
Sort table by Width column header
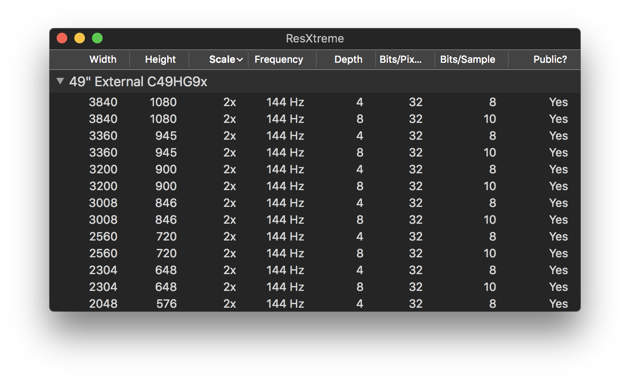pos(103,59)
